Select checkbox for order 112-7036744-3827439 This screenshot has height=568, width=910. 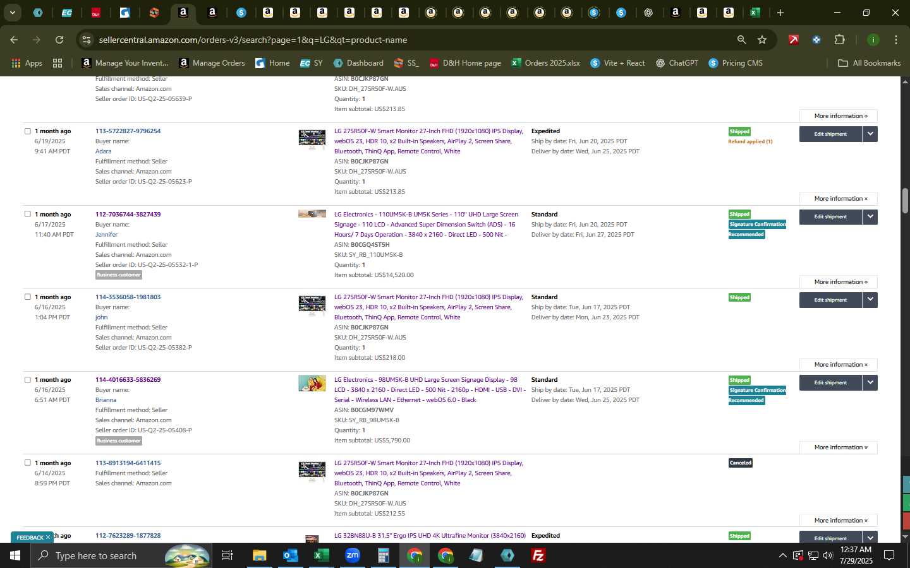(x=28, y=214)
